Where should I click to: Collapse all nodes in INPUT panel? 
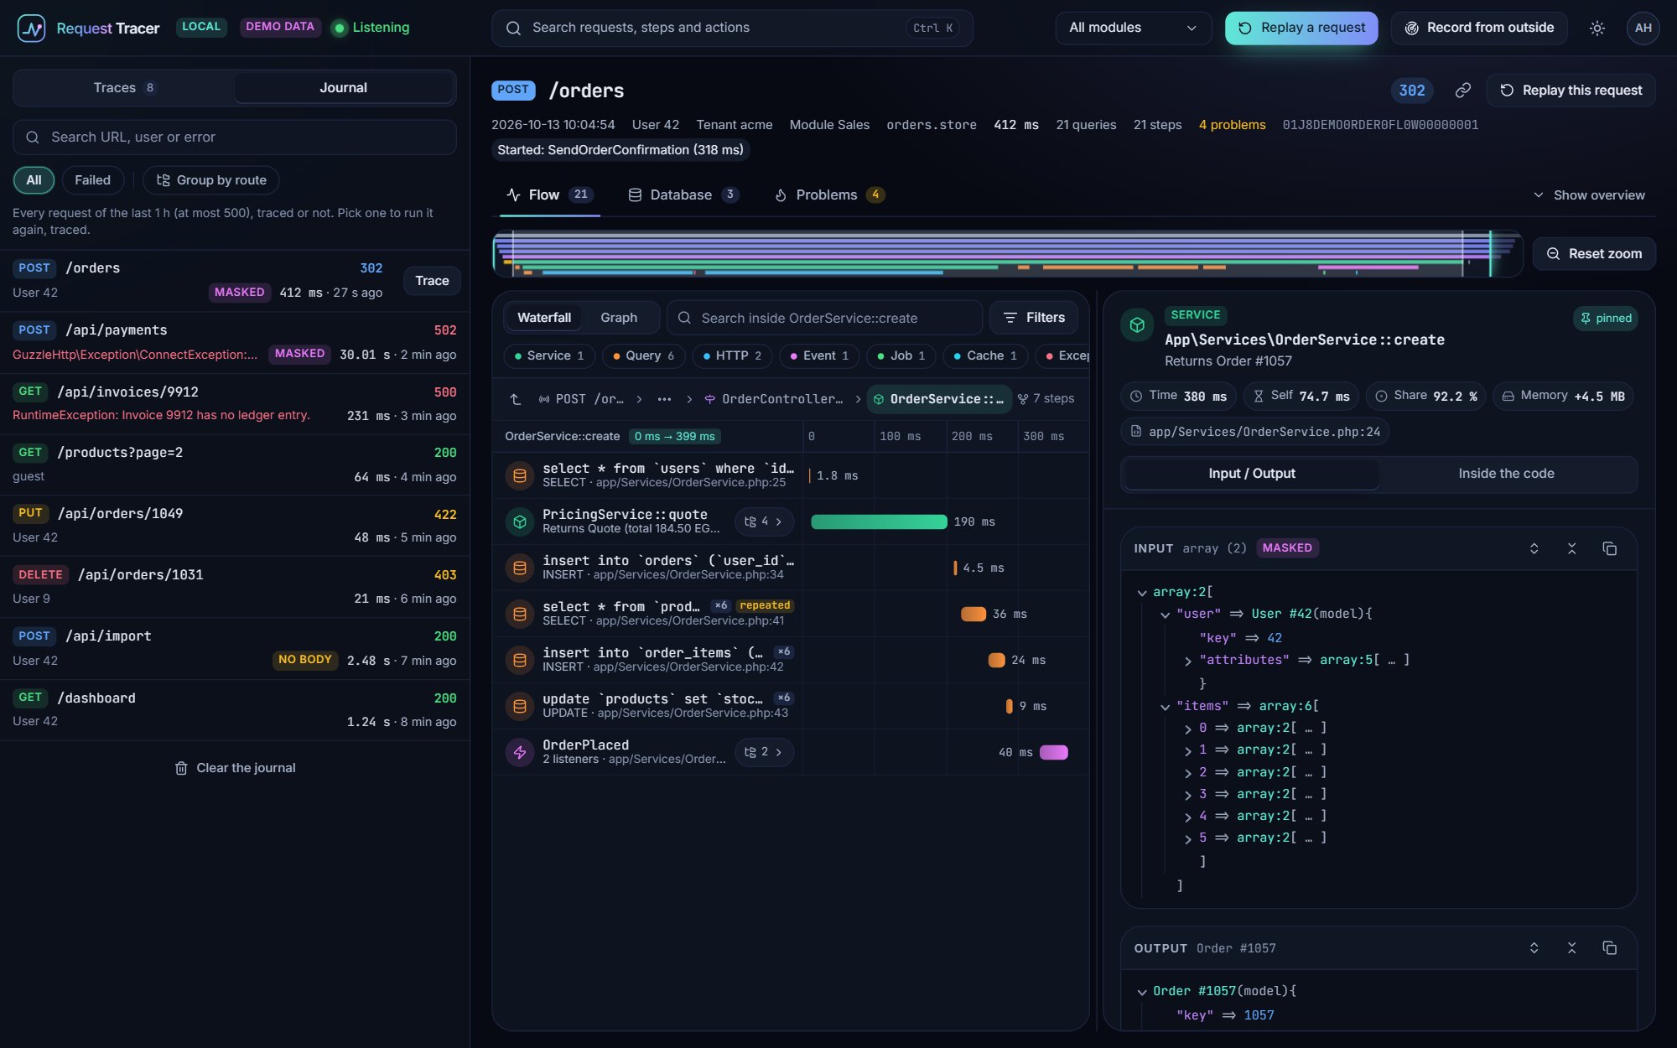click(1571, 548)
